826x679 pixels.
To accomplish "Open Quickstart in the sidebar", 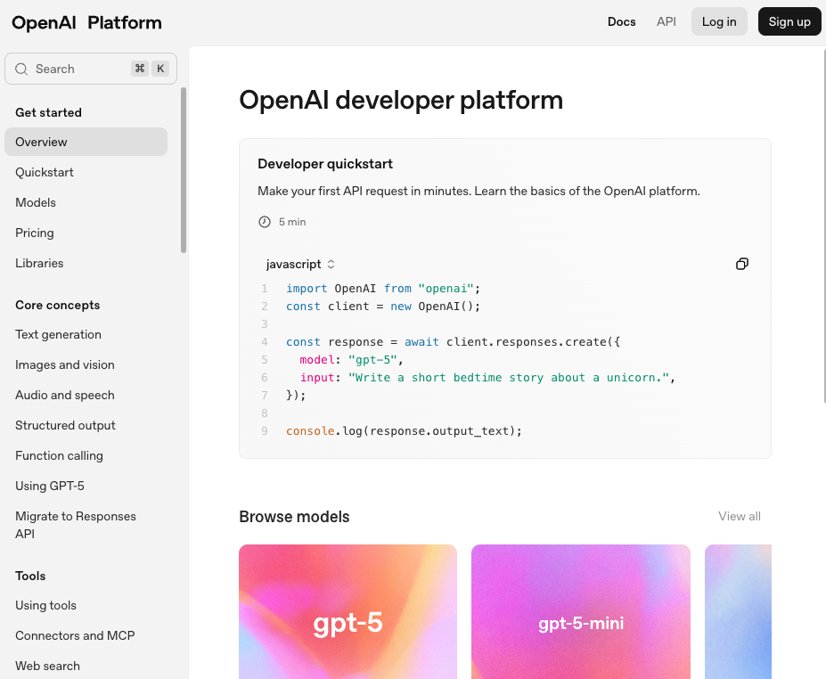I will click(x=45, y=172).
